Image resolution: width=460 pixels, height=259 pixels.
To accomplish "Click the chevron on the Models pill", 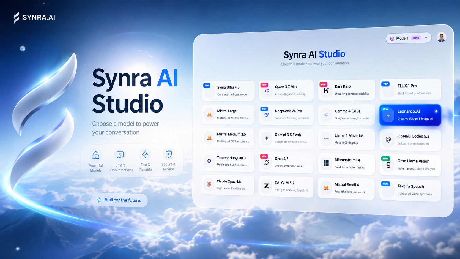I will tap(426, 38).
